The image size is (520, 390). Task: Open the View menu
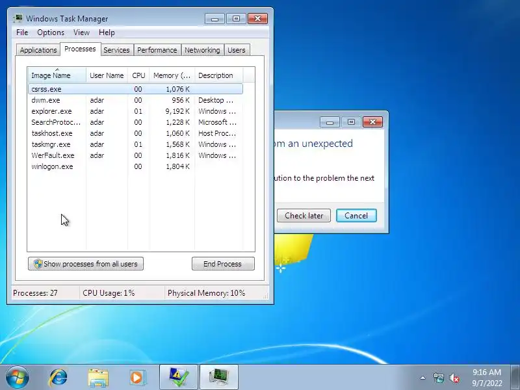coord(82,32)
